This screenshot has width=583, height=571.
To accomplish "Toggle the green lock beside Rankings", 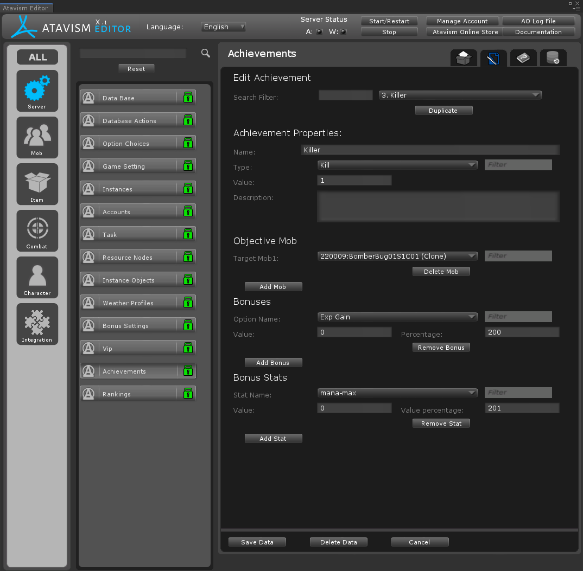I will (188, 394).
